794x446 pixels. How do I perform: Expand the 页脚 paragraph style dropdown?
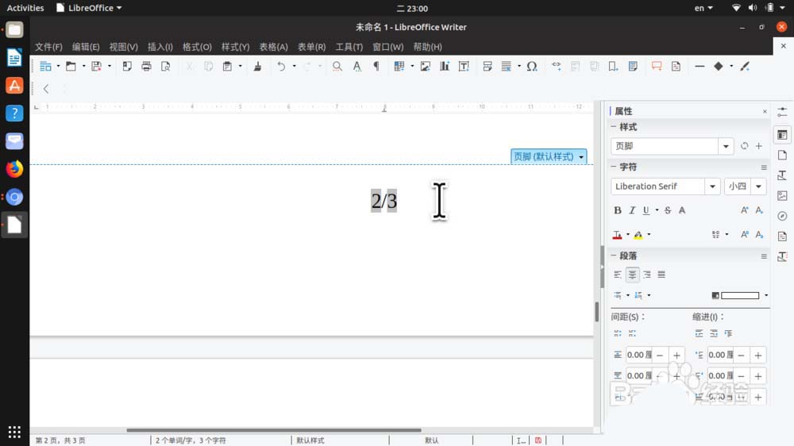(726, 146)
